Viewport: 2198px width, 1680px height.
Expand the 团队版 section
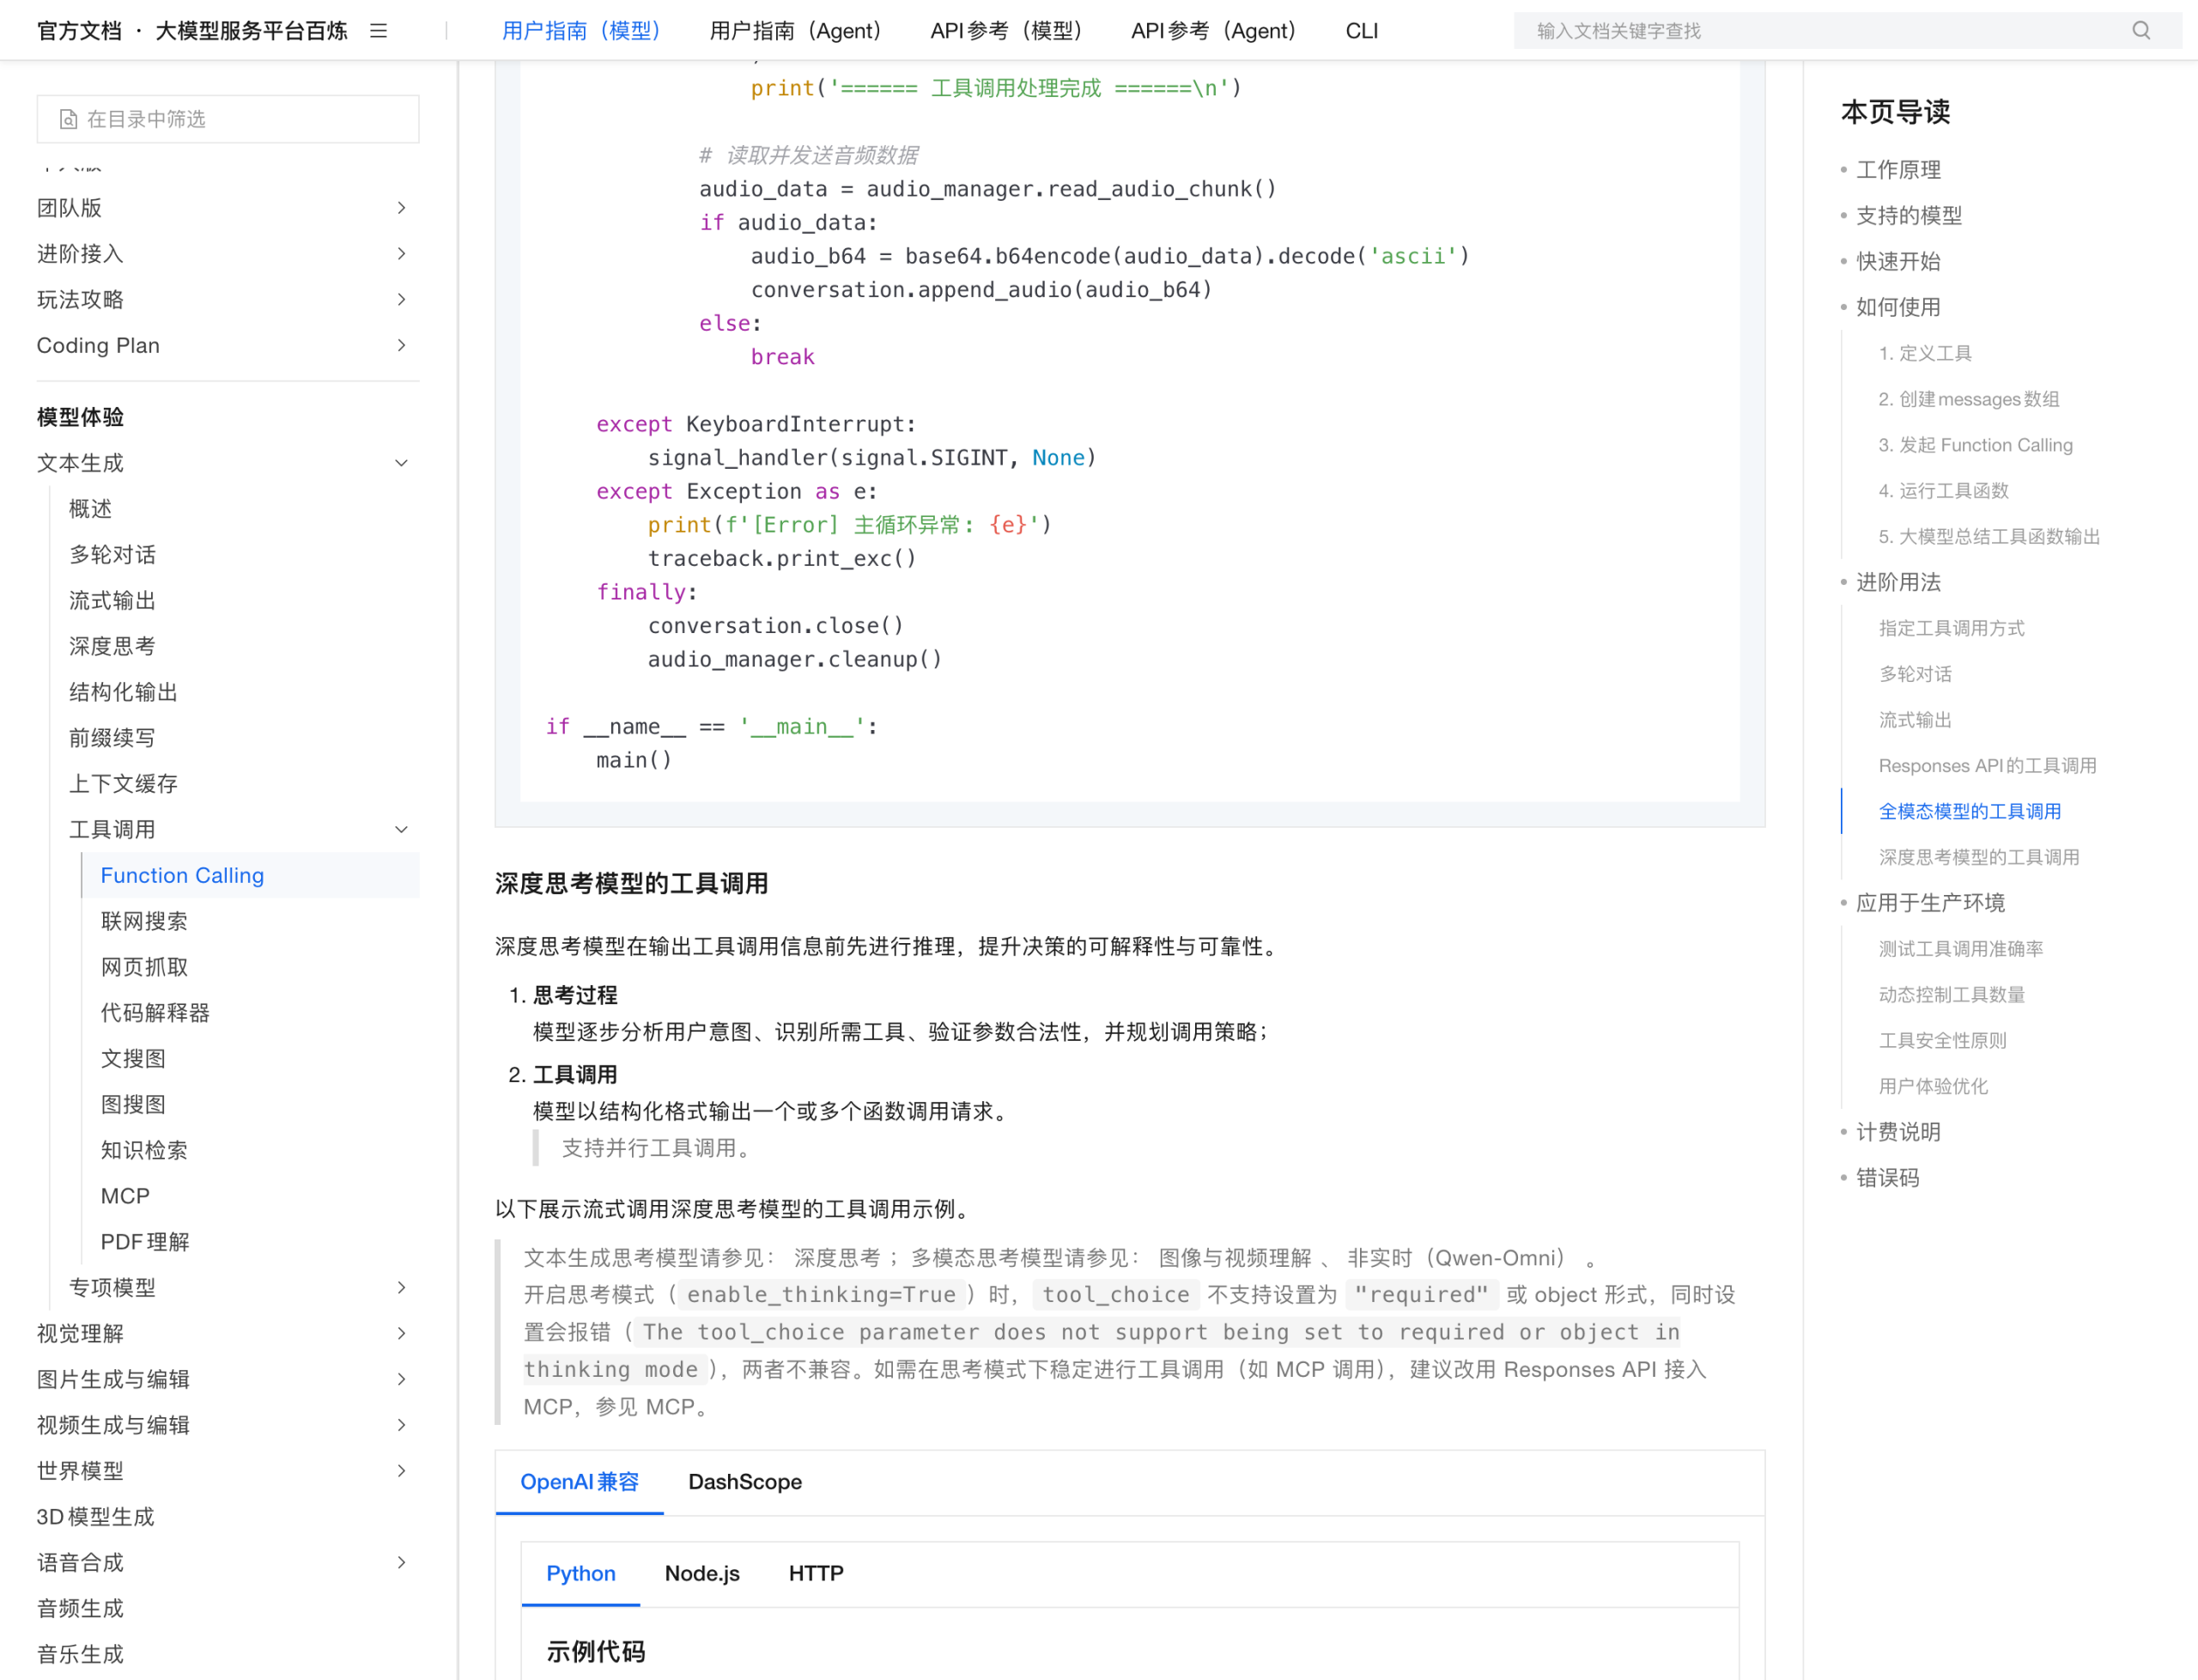[401, 208]
